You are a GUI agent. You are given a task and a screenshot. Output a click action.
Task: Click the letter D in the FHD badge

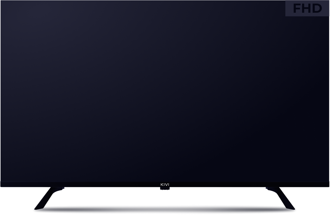(317, 8)
